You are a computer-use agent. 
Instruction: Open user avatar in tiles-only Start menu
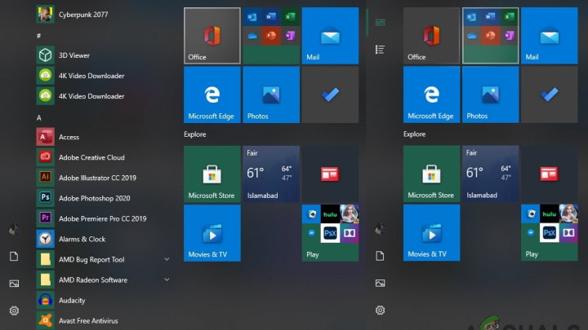pos(380,229)
